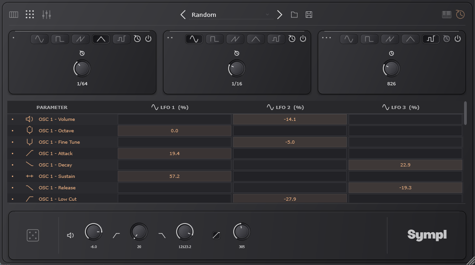The image size is (475, 265).
Task: Toggle tempo sync for LFO 1
Action: click(x=137, y=39)
